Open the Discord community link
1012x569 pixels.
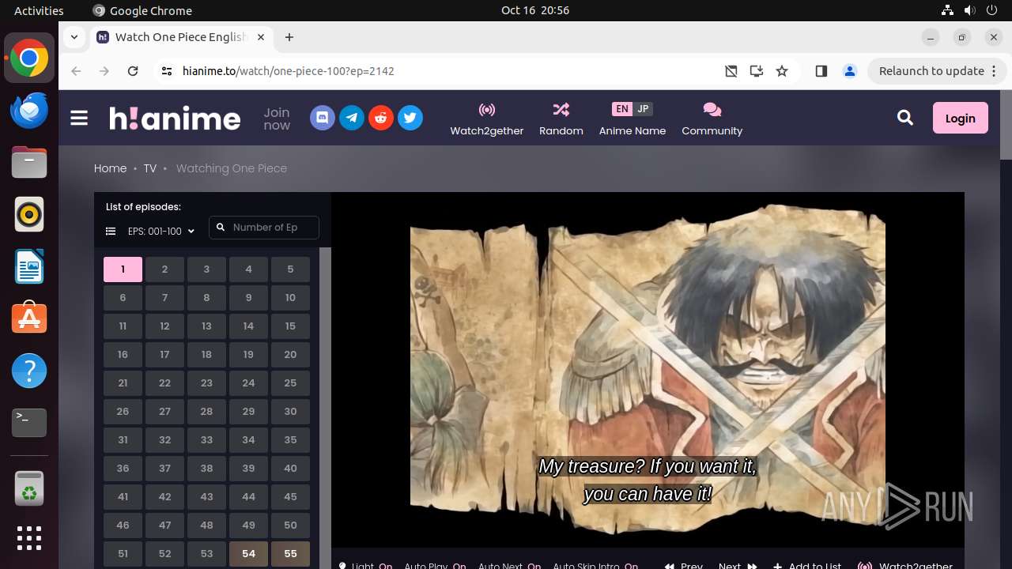pyautogui.click(x=322, y=118)
